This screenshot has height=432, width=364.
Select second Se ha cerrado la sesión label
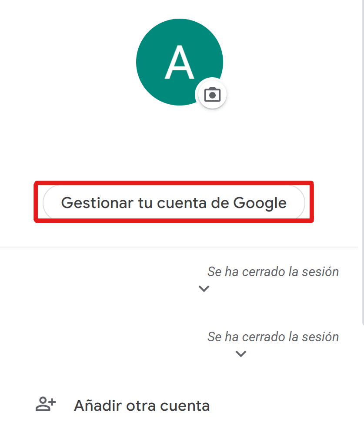pyautogui.click(x=273, y=336)
